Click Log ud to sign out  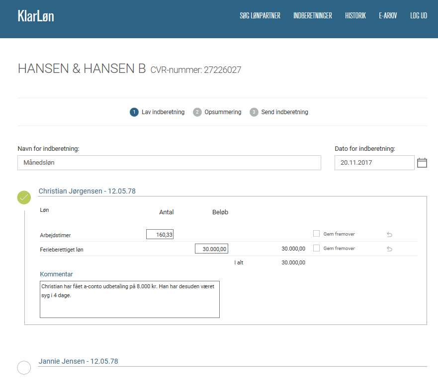point(419,16)
